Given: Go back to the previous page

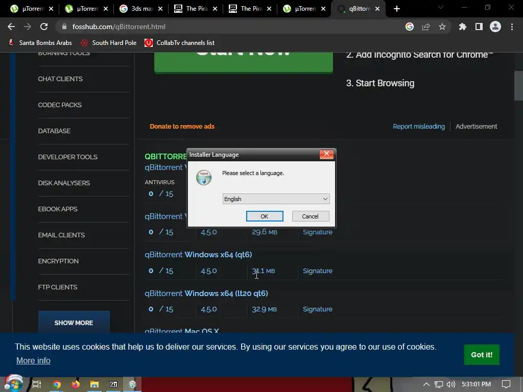Looking at the screenshot, I should (x=11, y=27).
